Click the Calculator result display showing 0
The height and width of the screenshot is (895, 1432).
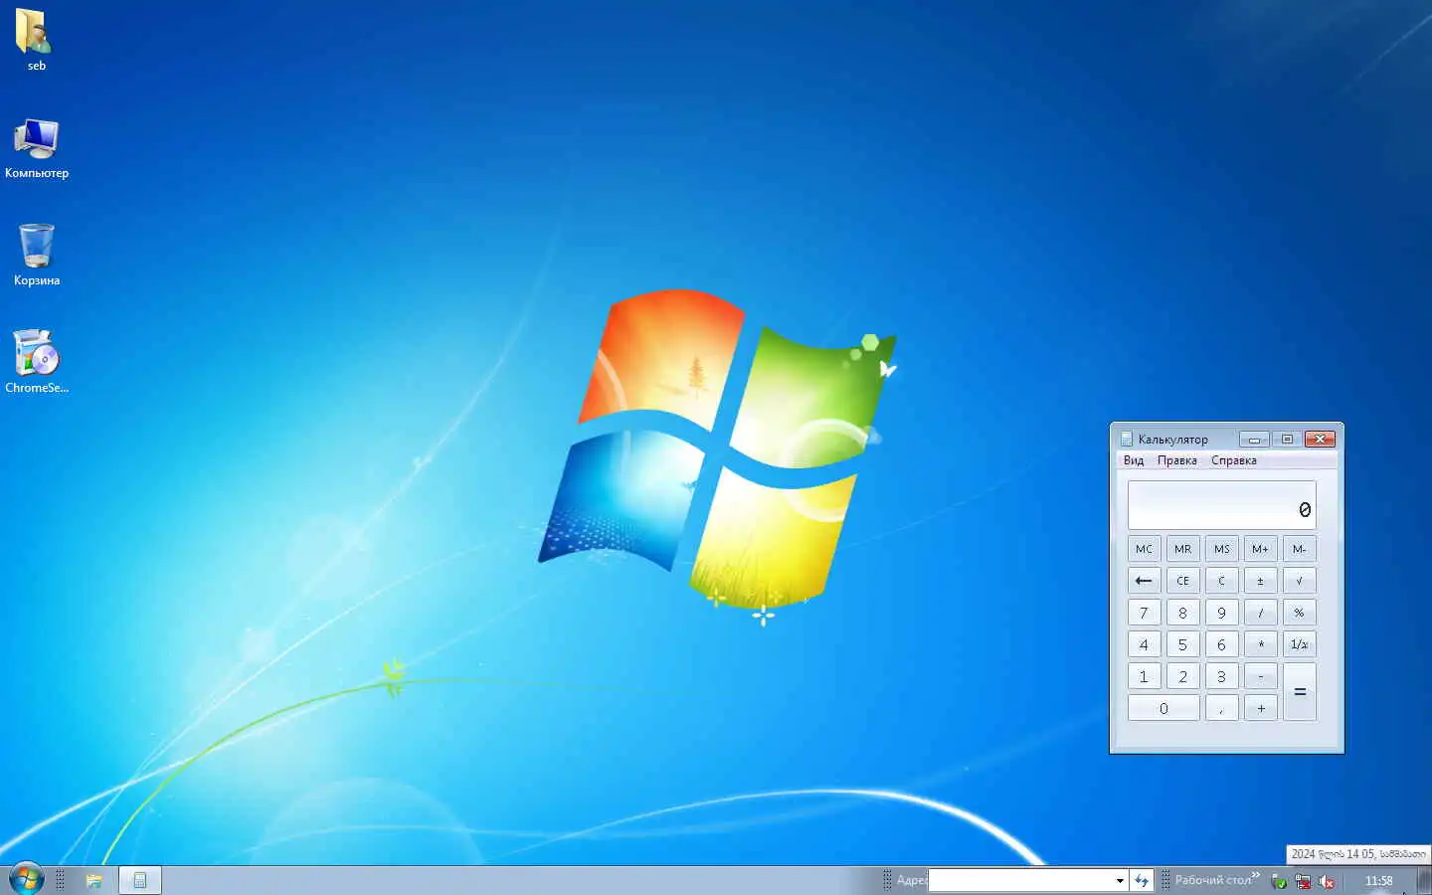1221,505
